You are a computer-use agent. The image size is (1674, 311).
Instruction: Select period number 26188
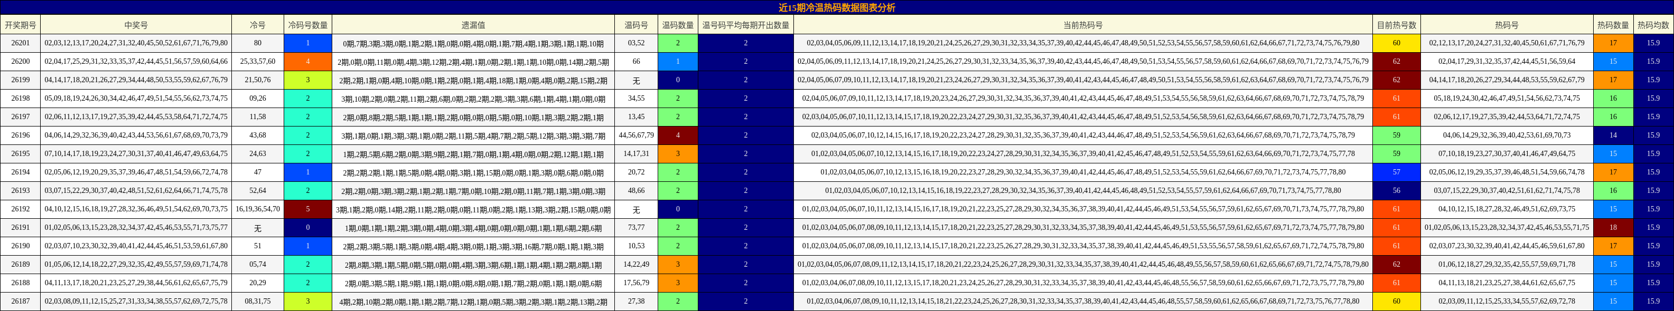(x=20, y=283)
